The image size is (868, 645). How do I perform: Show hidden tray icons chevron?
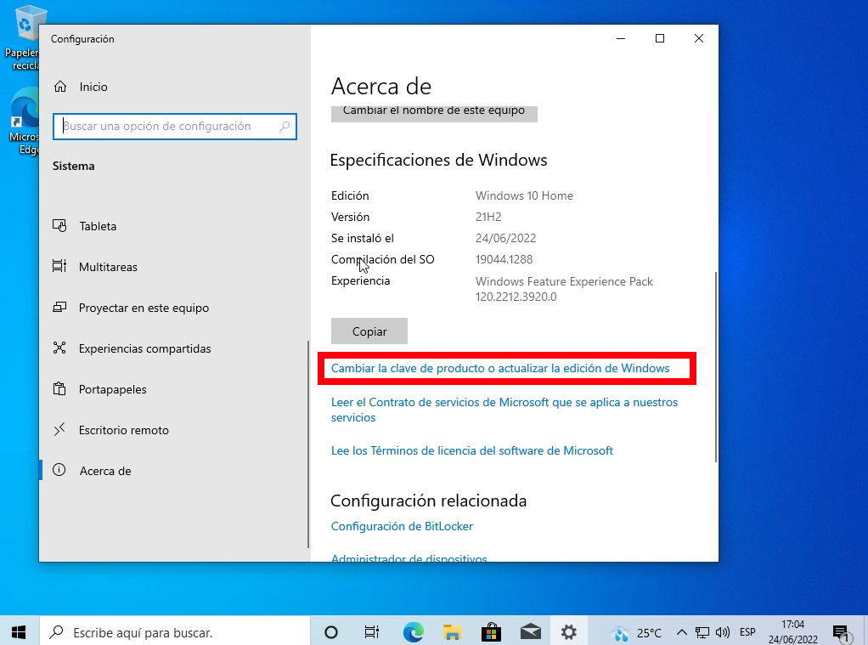(682, 632)
